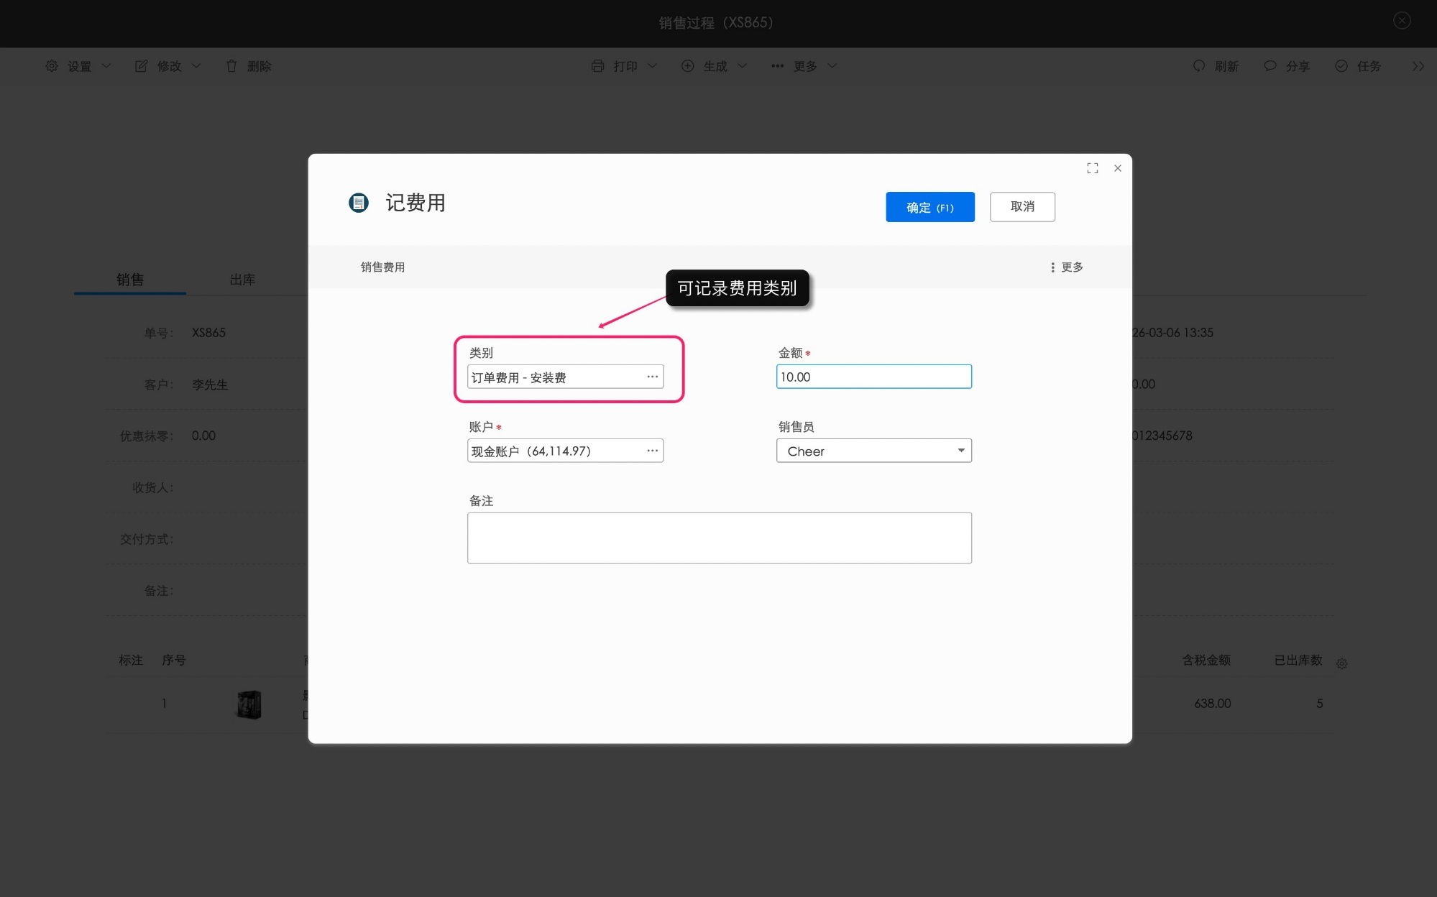
Task: Click the 确定 (F1) confirm button
Action: coord(929,207)
